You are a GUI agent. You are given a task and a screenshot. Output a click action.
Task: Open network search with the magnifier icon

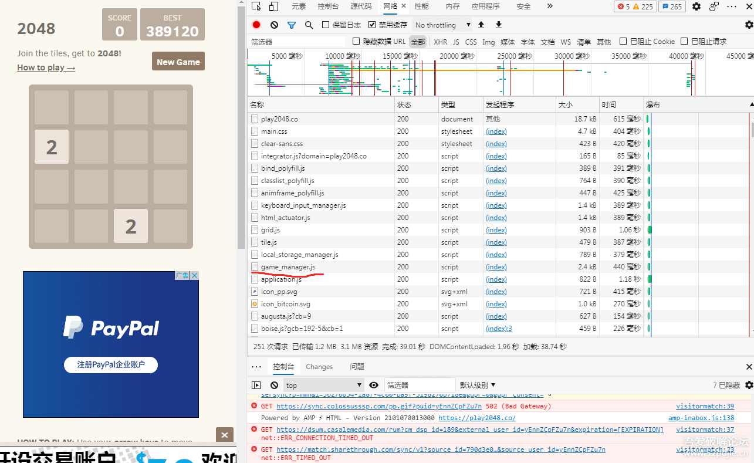[309, 25]
